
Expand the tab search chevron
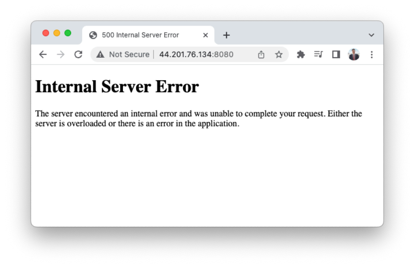(x=371, y=35)
